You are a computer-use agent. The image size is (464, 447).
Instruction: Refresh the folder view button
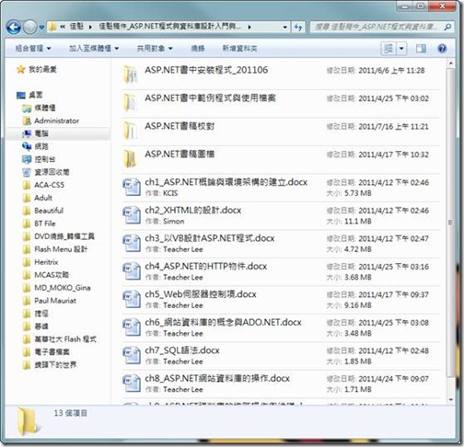click(x=298, y=28)
